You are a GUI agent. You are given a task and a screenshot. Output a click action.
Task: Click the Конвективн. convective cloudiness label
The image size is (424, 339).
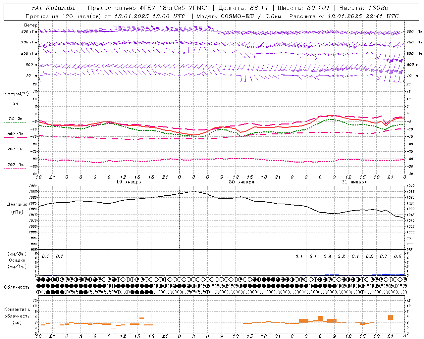tap(17, 310)
